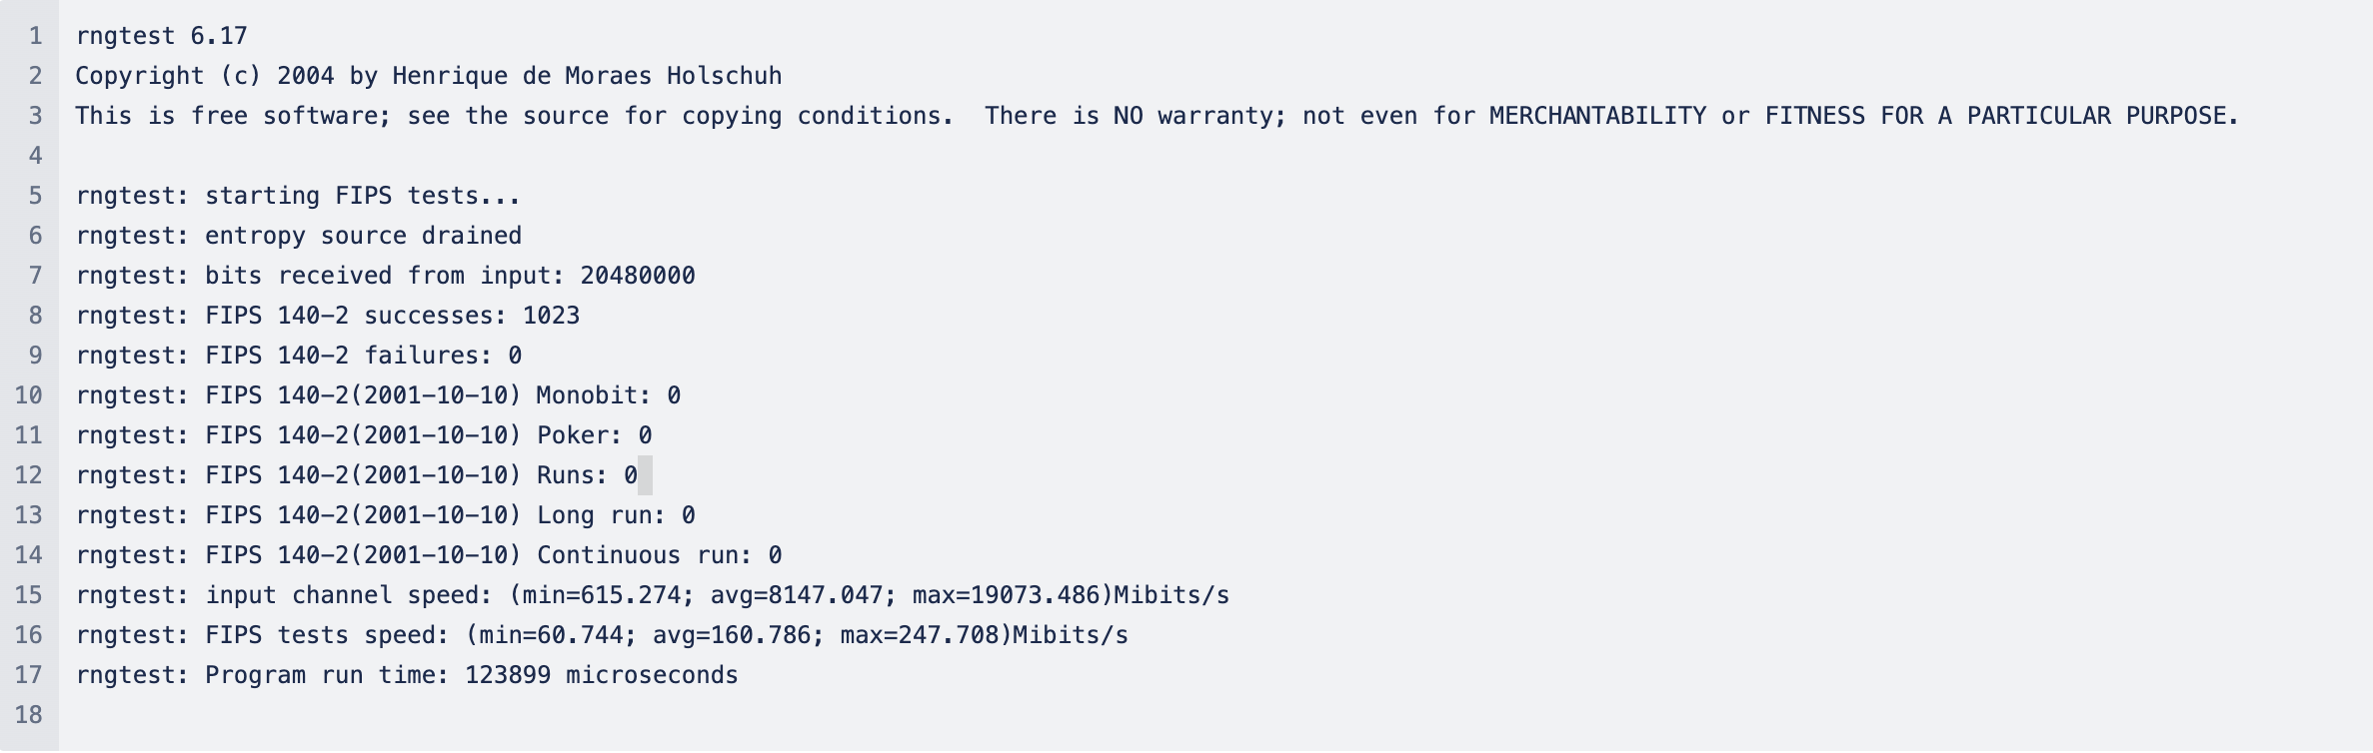The image size is (2373, 753).
Task: Select line number 5 in gutter
Action: (36, 196)
